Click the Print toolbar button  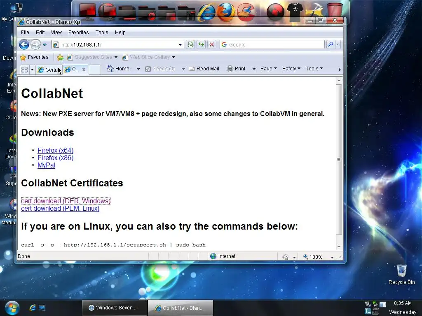pos(236,69)
